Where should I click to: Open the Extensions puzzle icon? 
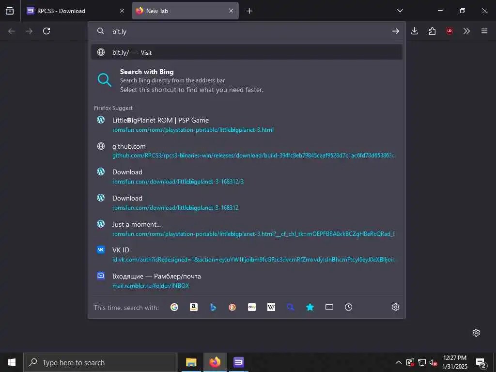pos(432,31)
